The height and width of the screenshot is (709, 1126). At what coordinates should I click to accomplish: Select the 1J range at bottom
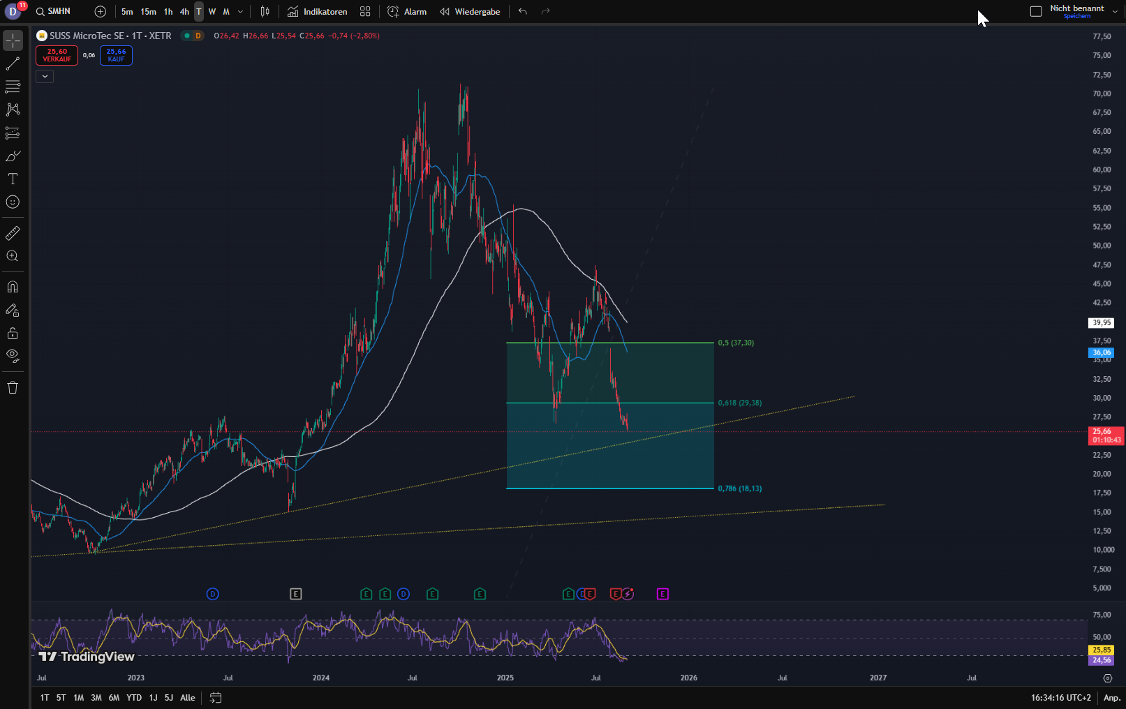[153, 698]
